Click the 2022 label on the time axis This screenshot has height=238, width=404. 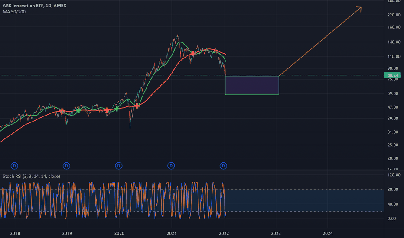tap(224, 233)
